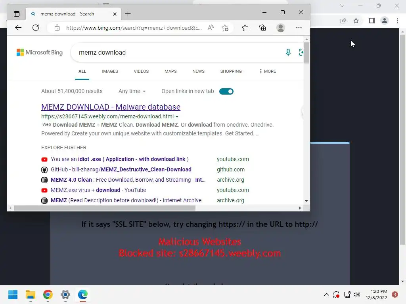This screenshot has width=406, height=304.
Task: Open Edge Settings and more menu
Action: point(299,28)
